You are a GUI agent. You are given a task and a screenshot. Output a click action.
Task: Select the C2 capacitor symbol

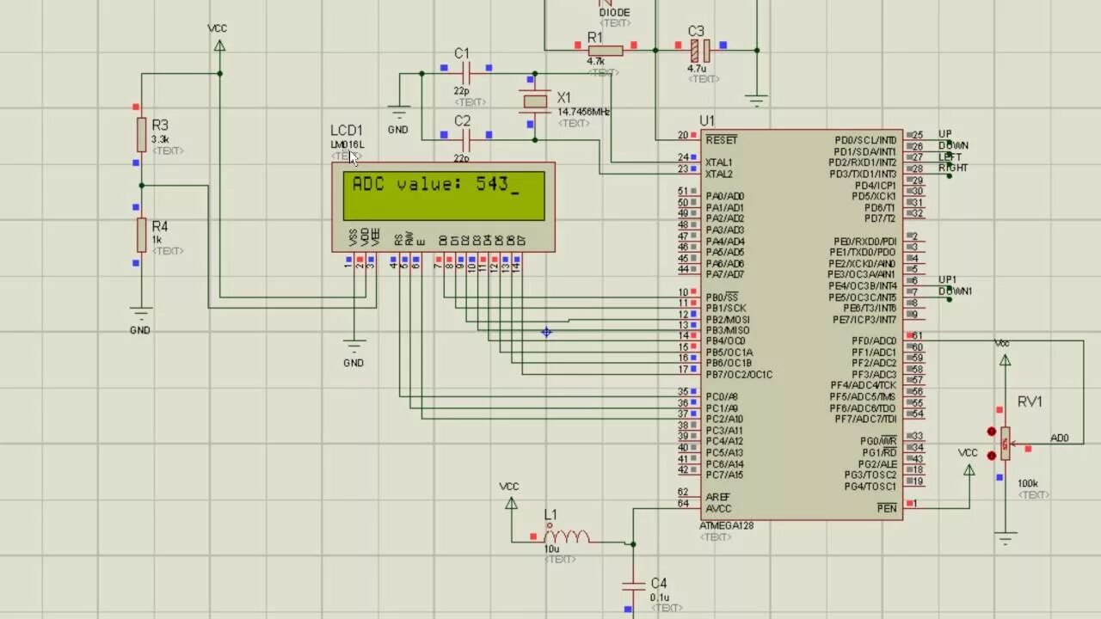(466, 139)
